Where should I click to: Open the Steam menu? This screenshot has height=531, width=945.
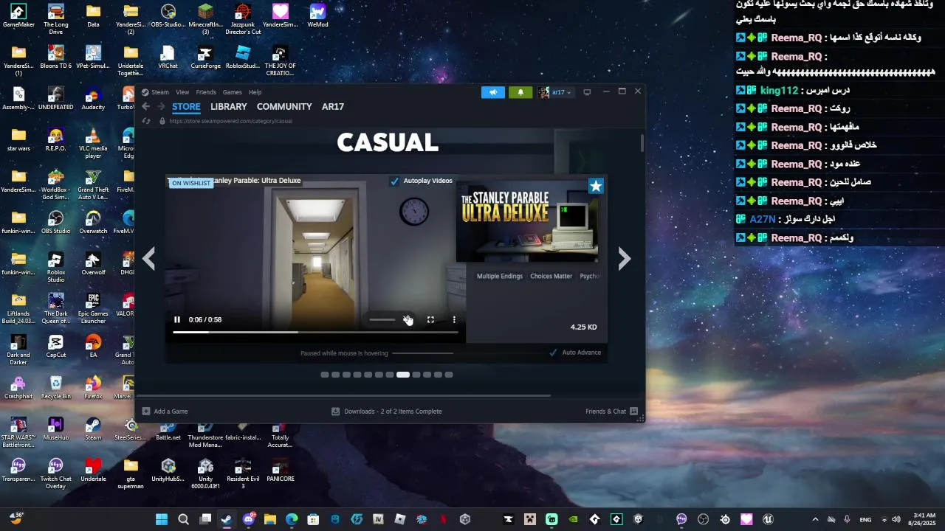160,92
